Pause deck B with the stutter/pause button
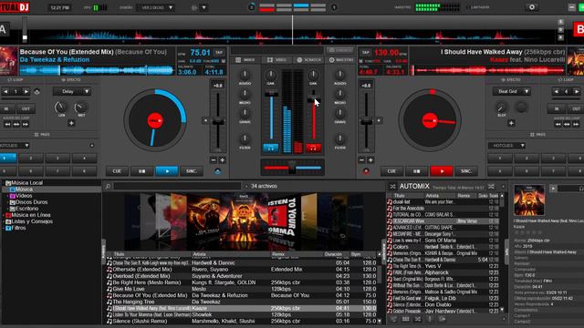This screenshot has height=328, width=584. pyautogui.click(x=416, y=171)
